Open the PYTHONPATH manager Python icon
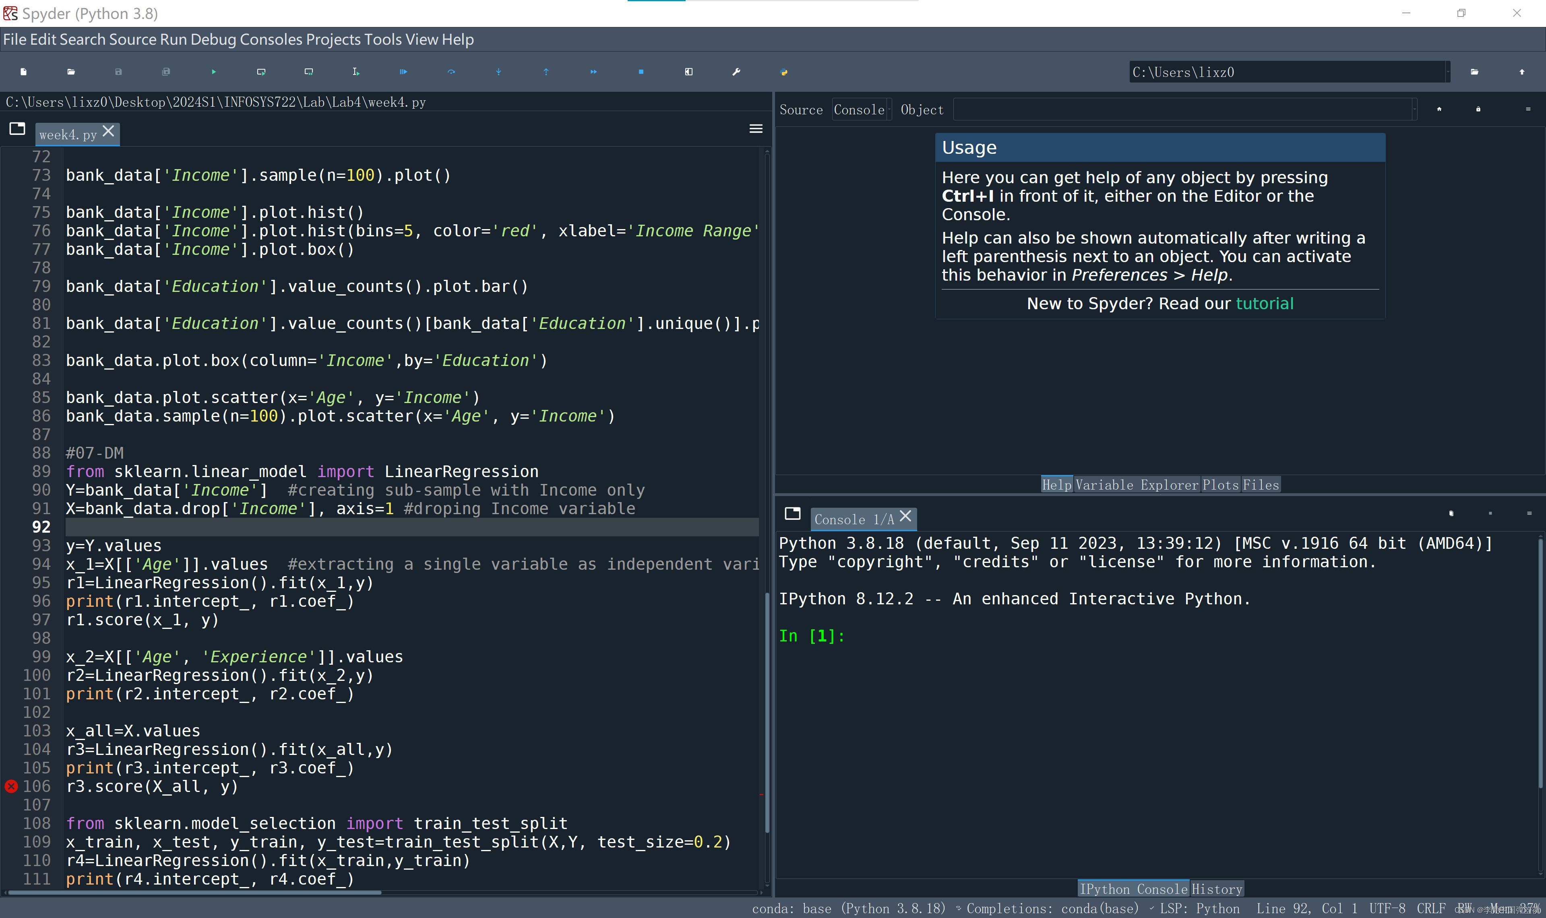The image size is (1546, 918). pyautogui.click(x=783, y=72)
